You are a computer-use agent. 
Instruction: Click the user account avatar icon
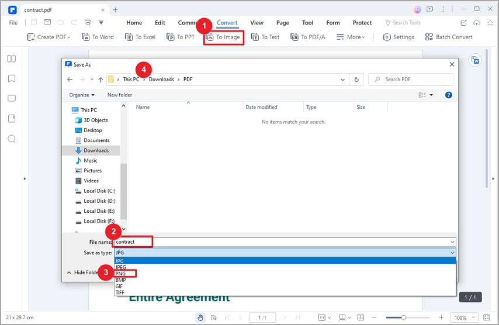click(417, 9)
